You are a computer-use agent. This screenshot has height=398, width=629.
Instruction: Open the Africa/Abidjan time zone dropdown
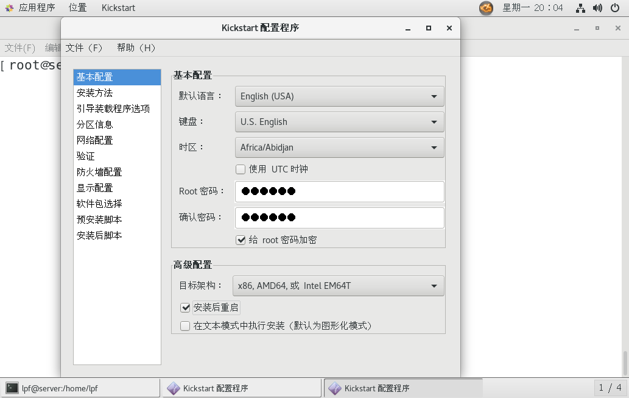click(x=339, y=147)
